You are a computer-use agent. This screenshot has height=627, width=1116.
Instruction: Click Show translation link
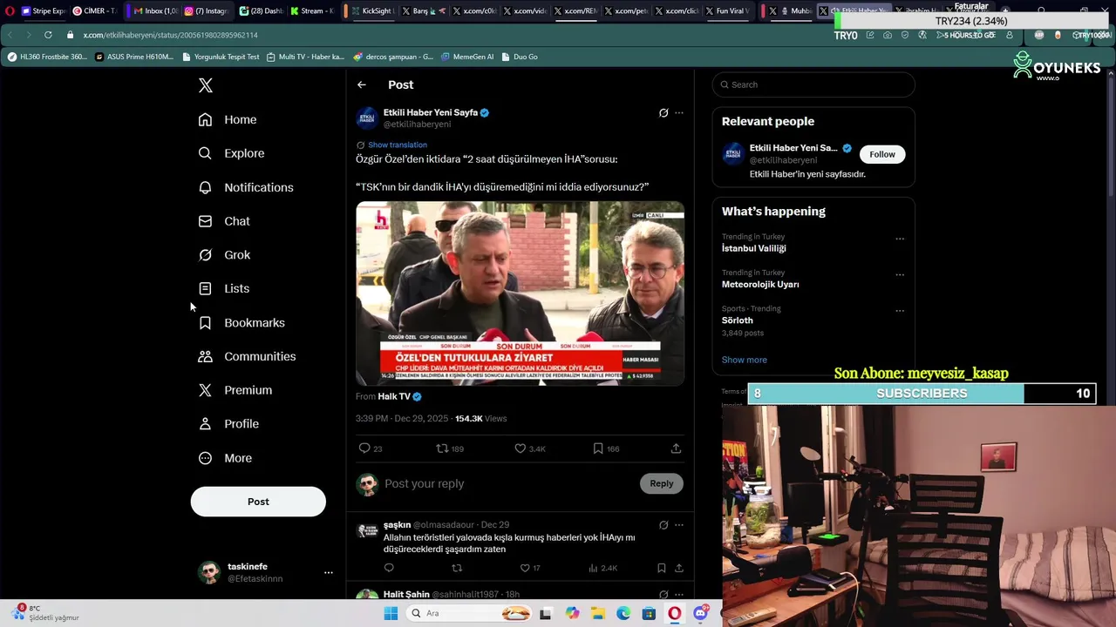398,145
